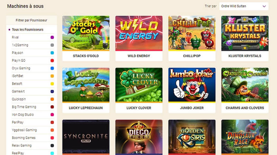277x155 pixels.
Task: Expand the Filtrer par Fournisseur header
Action: [x=32, y=20]
